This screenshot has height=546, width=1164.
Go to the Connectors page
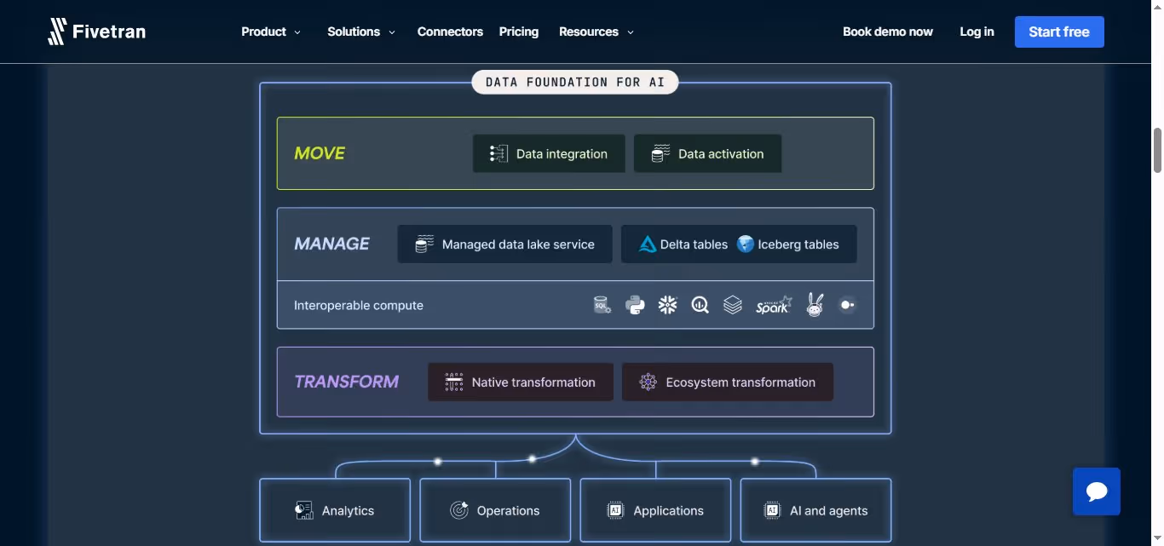450,32
